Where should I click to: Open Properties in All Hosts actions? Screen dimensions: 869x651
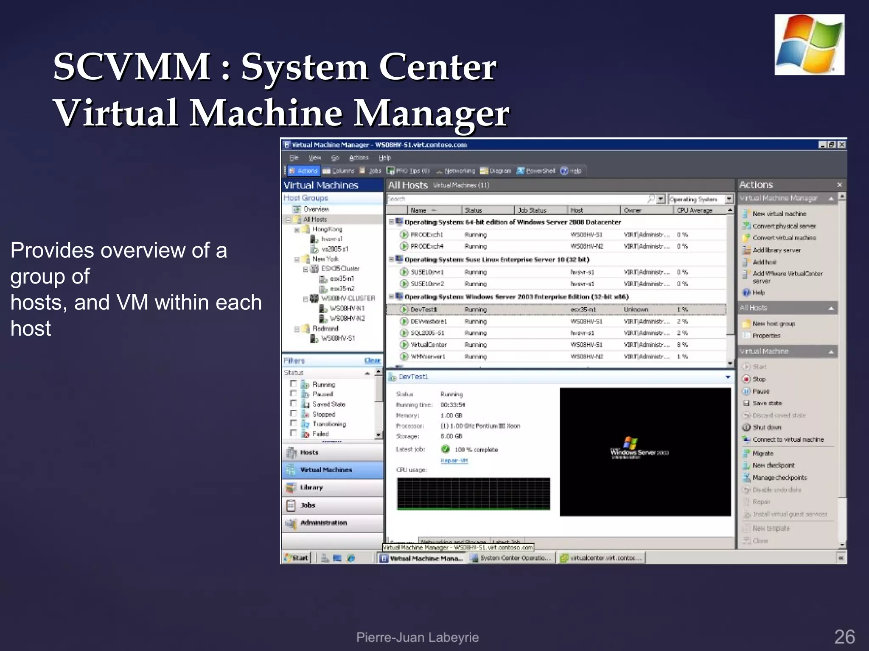coord(762,335)
